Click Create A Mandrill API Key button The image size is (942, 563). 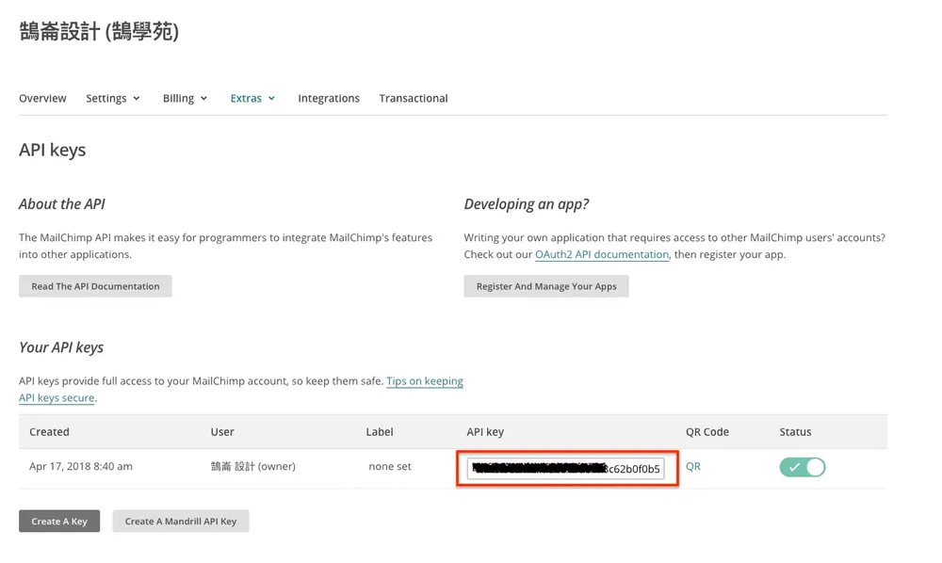[x=181, y=521]
